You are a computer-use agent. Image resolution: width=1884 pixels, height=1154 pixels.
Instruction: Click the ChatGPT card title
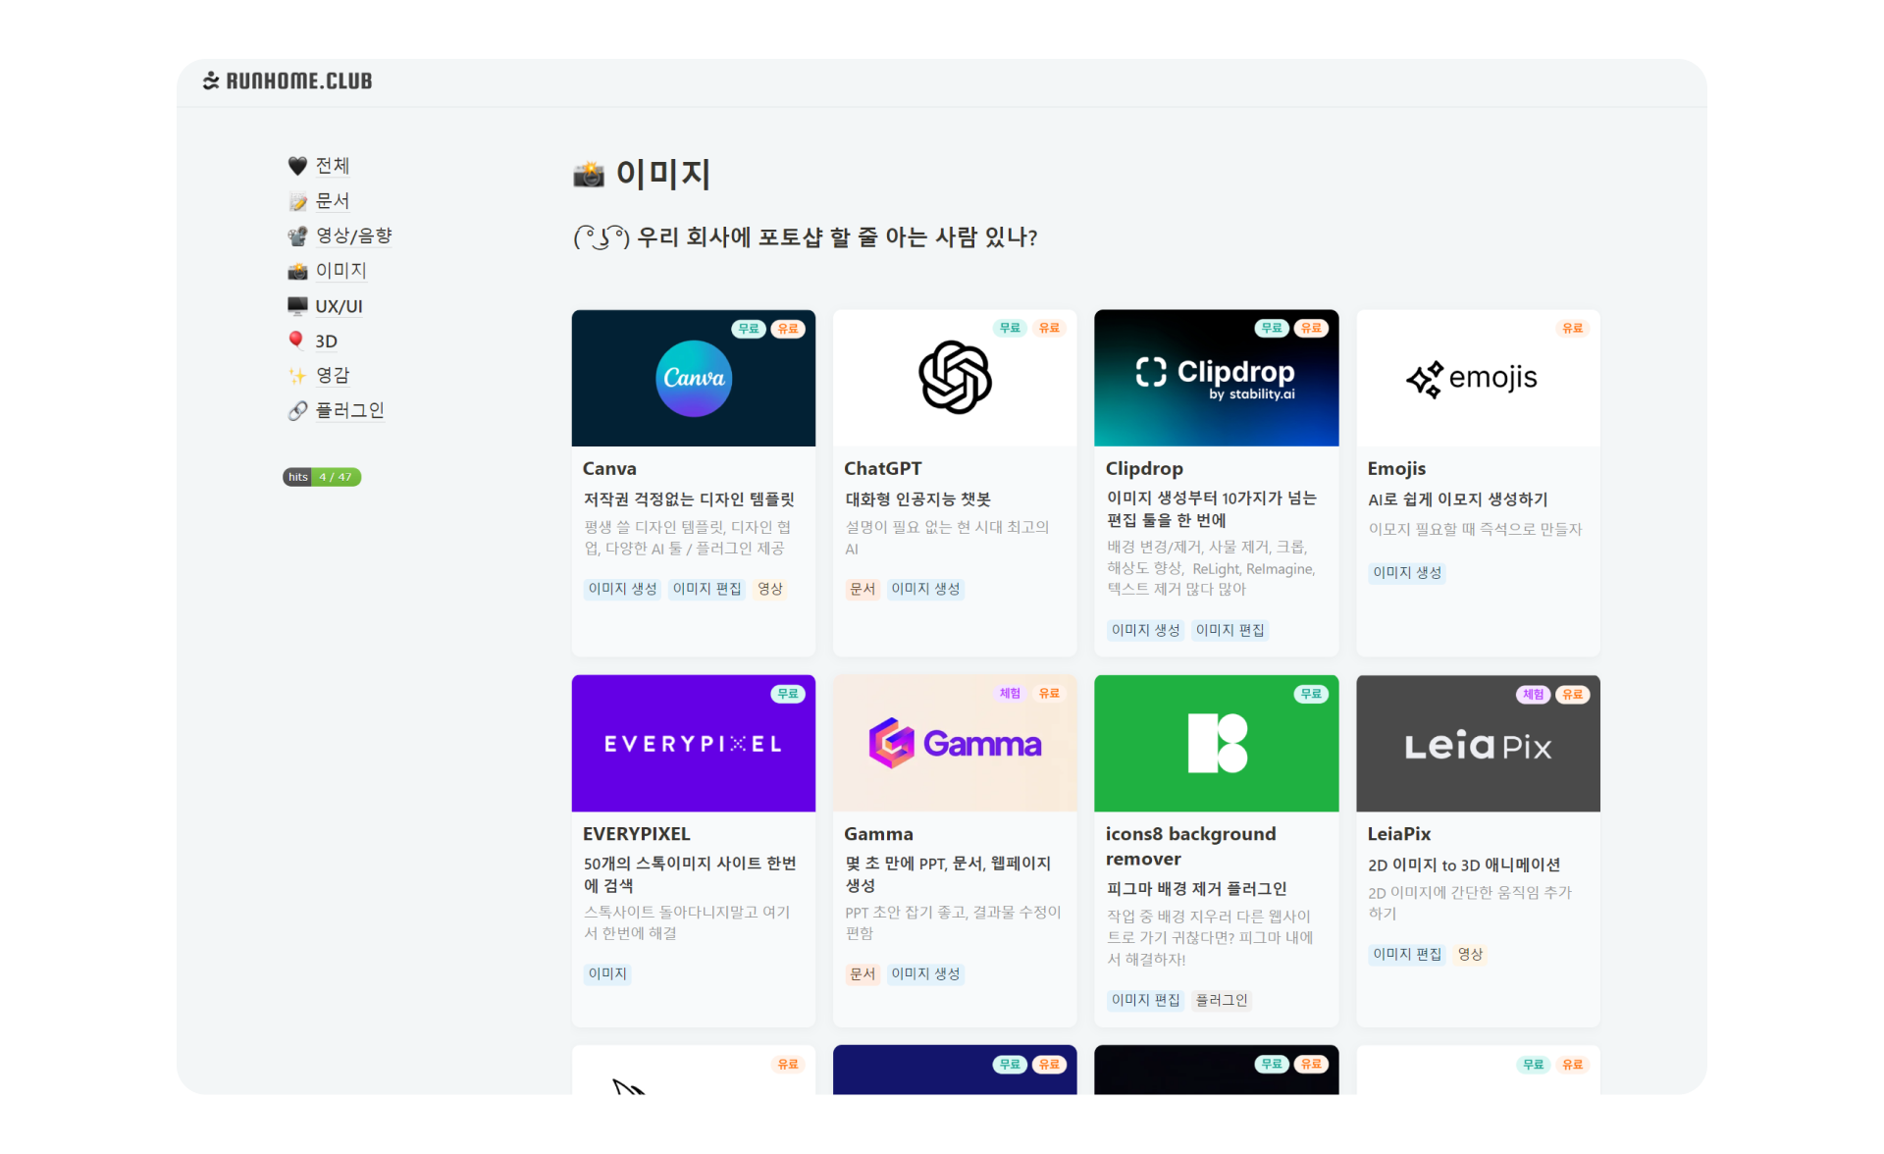pos(883,469)
